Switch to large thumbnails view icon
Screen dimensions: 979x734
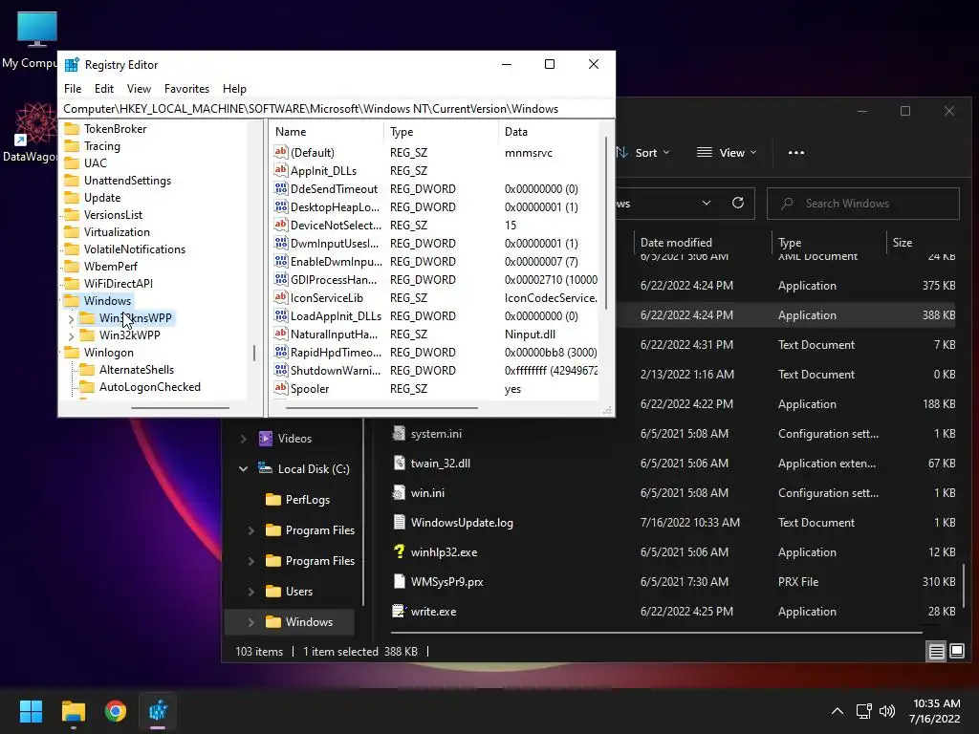pyautogui.click(x=956, y=652)
